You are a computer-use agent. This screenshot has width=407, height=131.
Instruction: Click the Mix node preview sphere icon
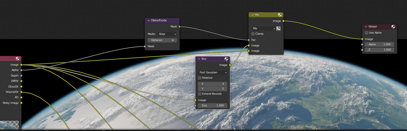pos(280,15)
